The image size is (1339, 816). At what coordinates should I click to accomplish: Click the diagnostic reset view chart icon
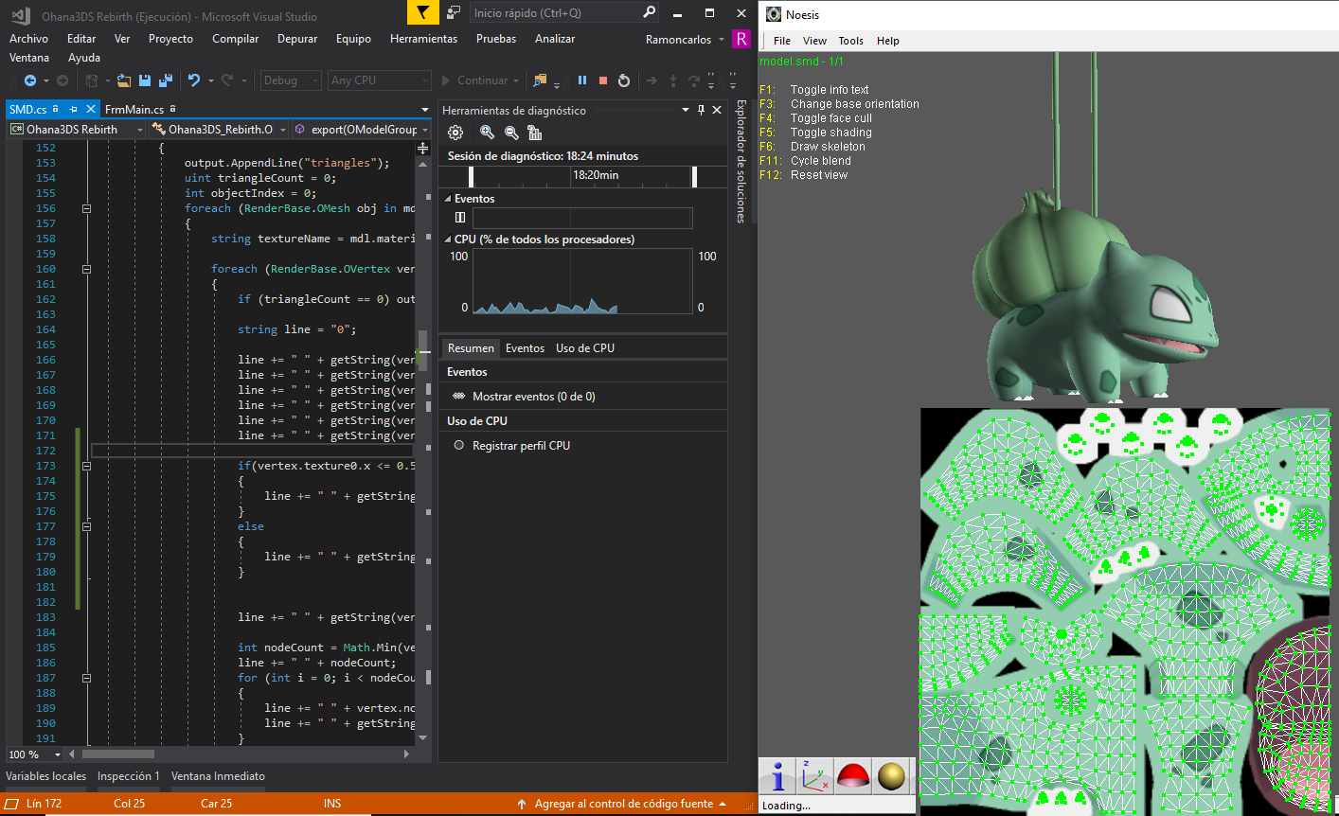[535, 133]
